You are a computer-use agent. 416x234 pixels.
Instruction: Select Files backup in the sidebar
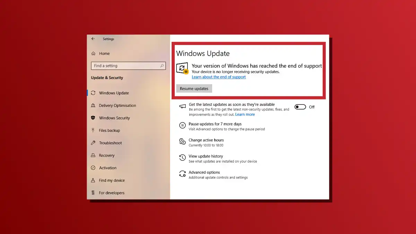tap(110, 130)
